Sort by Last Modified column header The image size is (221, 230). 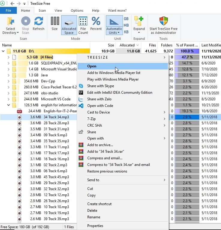click(x=210, y=45)
